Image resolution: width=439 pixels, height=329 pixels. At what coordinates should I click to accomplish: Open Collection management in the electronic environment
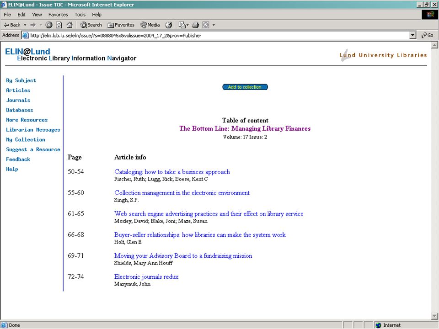click(x=182, y=193)
